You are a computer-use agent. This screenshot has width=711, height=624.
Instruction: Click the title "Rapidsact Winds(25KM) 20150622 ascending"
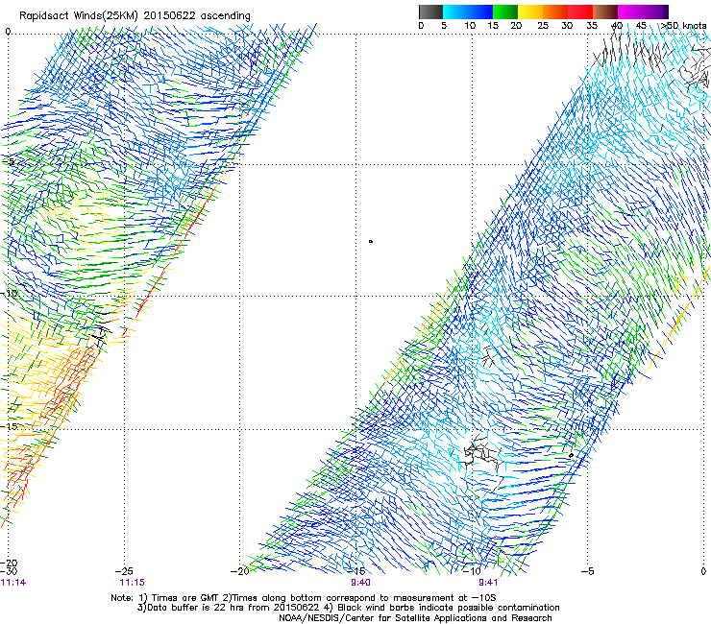pyautogui.click(x=135, y=15)
